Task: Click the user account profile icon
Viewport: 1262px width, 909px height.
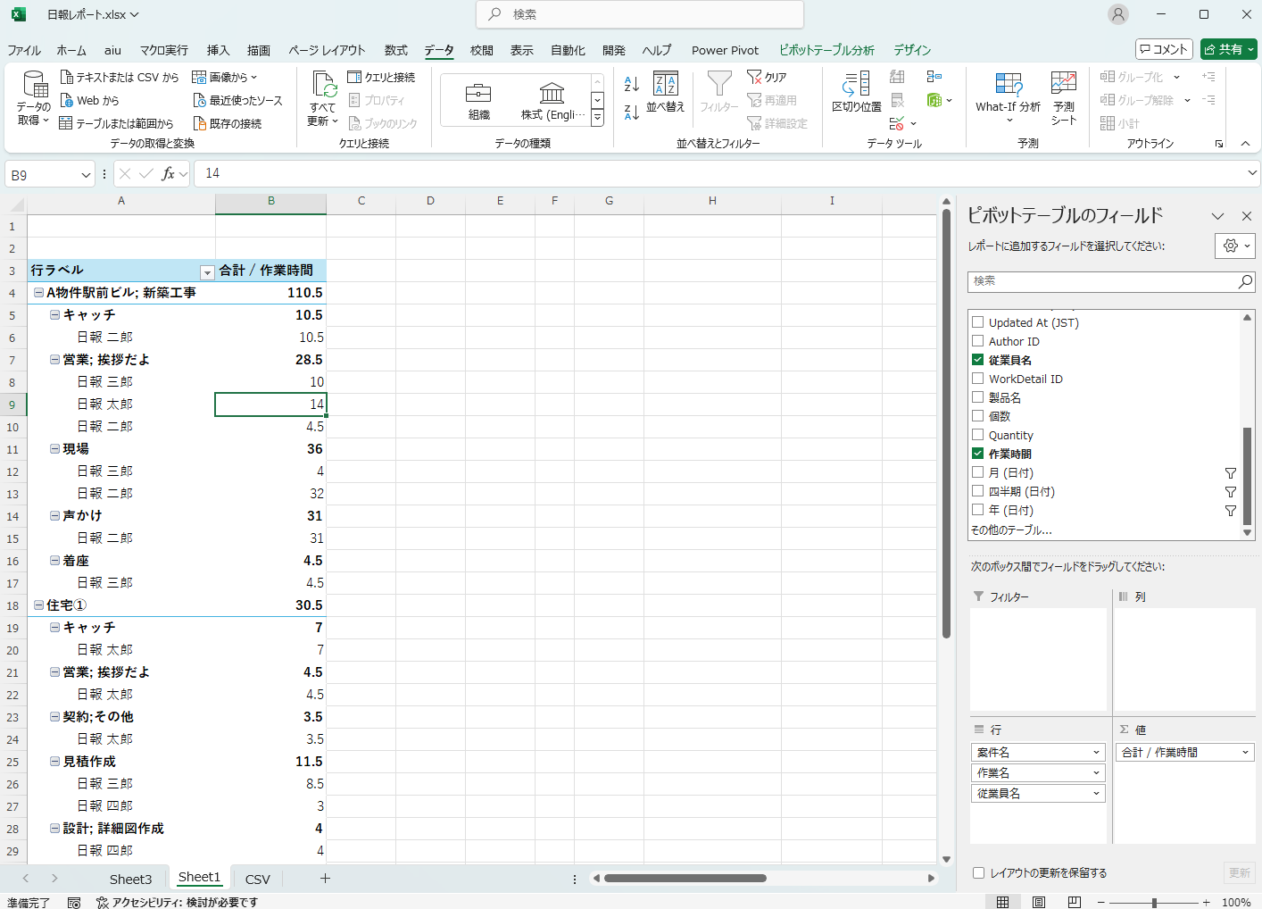Action: click(x=1118, y=14)
